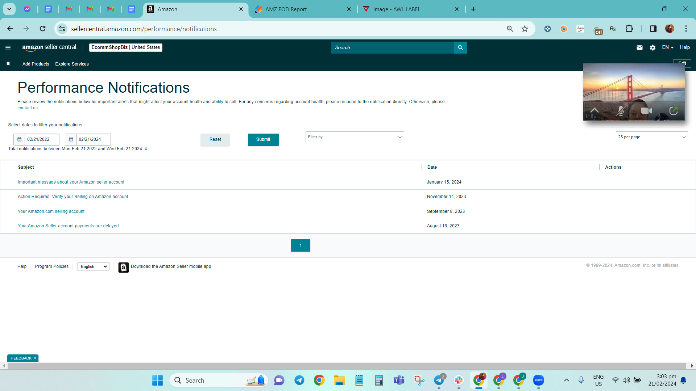696x391 pixels.
Task: Click the horizontal scrollbar at page bottom
Action: click(x=347, y=366)
